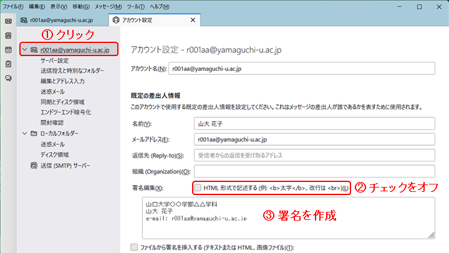The width and height of the screenshot is (449, 253).
Task: Open the Chat sidebar icon
Action: 8,78
